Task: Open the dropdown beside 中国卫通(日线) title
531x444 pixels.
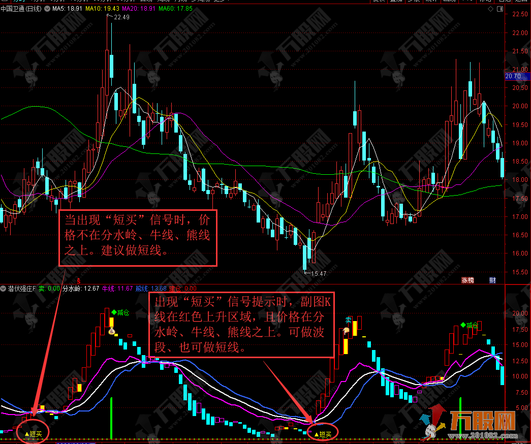Action: coord(47,9)
